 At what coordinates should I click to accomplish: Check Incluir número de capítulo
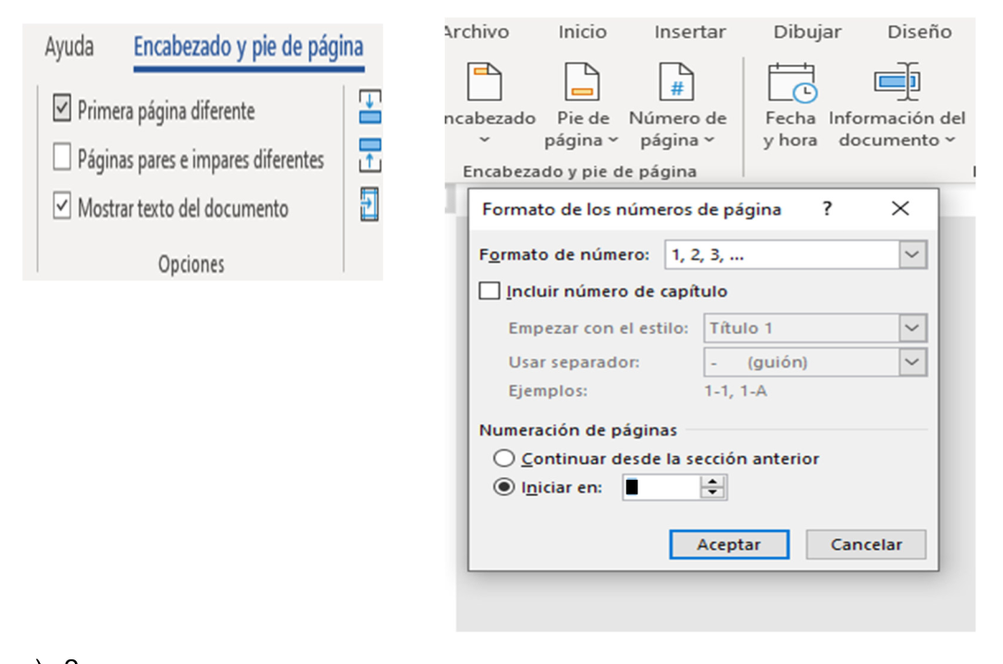[489, 291]
